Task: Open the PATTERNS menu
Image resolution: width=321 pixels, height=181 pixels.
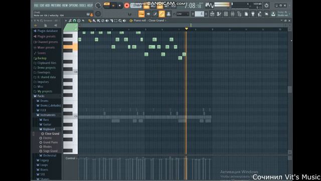Action: pos(56,6)
